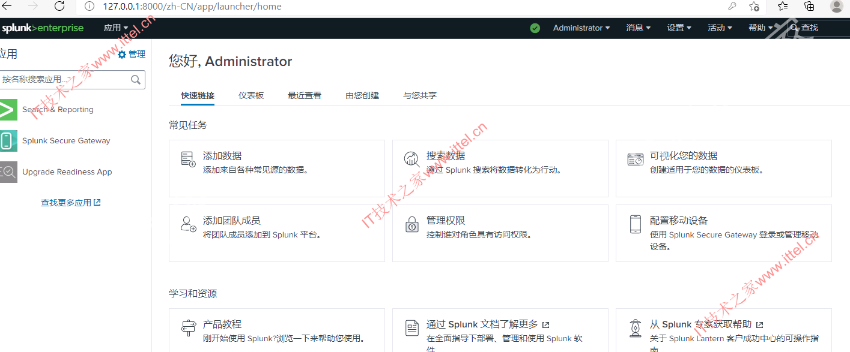Open the 帮助 dropdown menu
Viewport: 850px width, 352px height.
(x=761, y=28)
